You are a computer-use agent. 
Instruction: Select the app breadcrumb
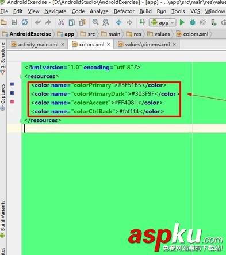(x=66, y=34)
